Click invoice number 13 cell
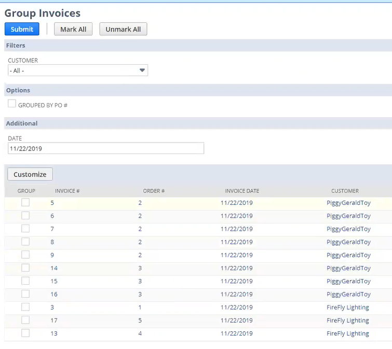This screenshot has height=349, width=392. pos(54,333)
